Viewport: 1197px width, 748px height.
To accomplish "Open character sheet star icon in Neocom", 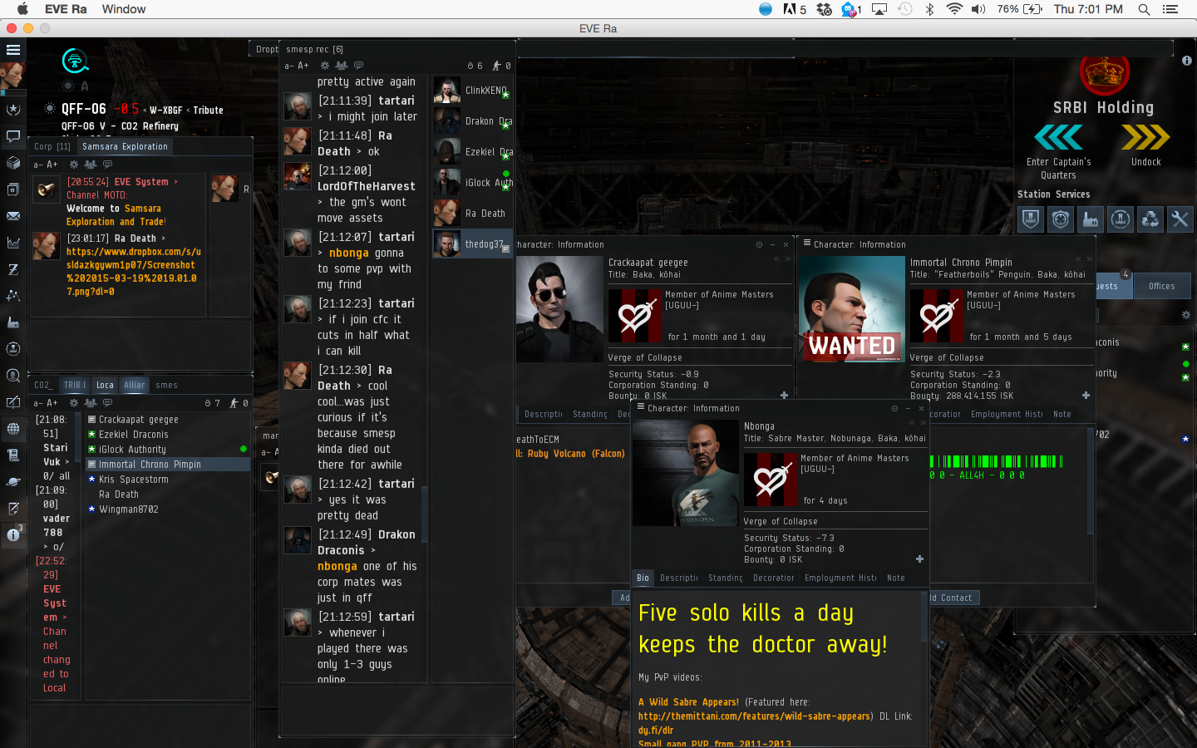I will click(x=13, y=109).
